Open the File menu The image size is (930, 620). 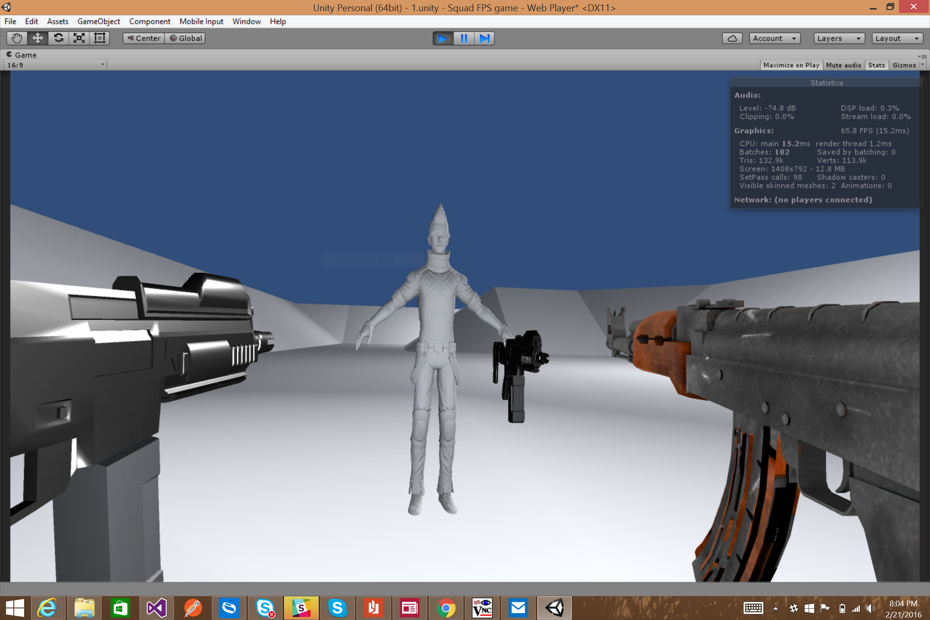(10, 21)
